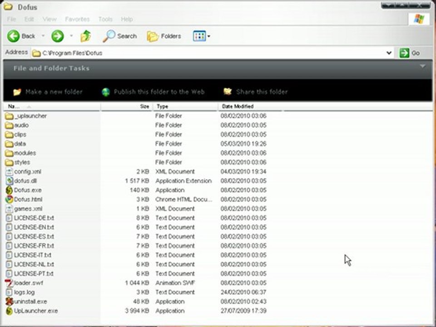Click the games.xml file icon
436x327 pixels.
click(9, 208)
